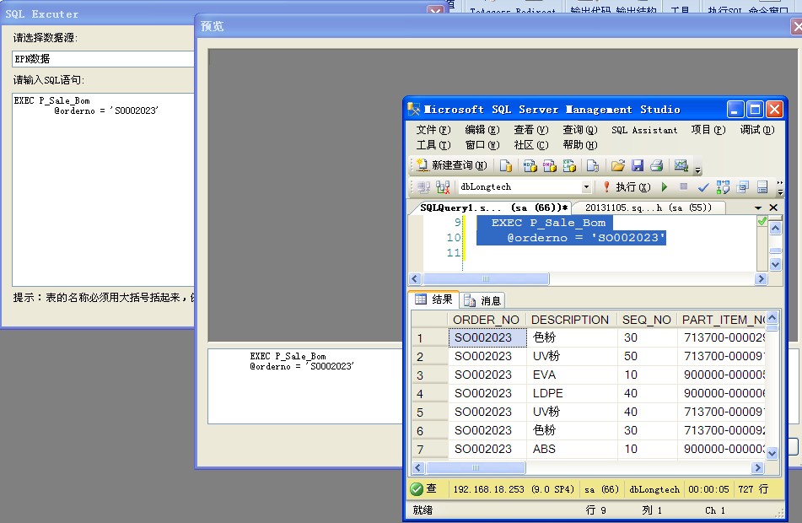Click the EPN数据 data source field in SQL Excuter
This screenshot has height=523, width=802.
coord(103,59)
